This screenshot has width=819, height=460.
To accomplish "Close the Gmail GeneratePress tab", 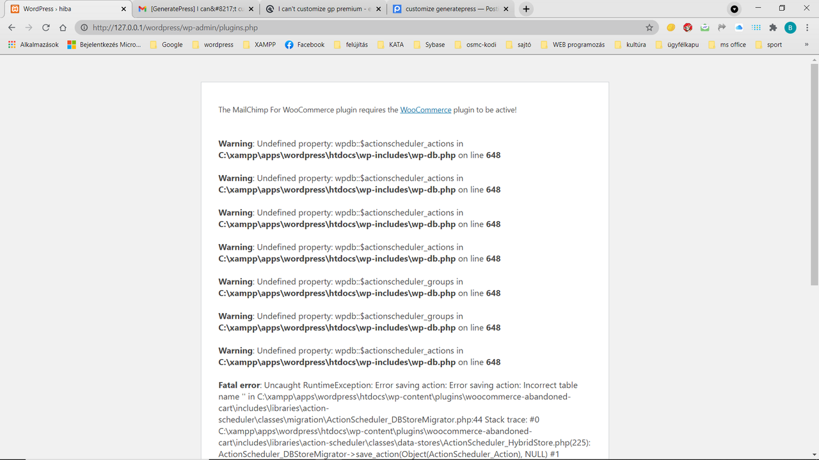I will tap(251, 9).
